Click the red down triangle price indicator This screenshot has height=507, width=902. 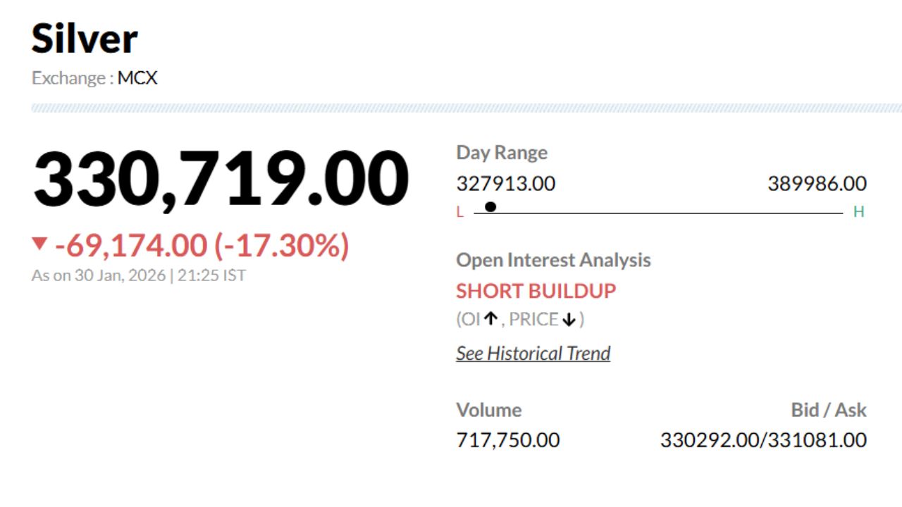pos(39,244)
